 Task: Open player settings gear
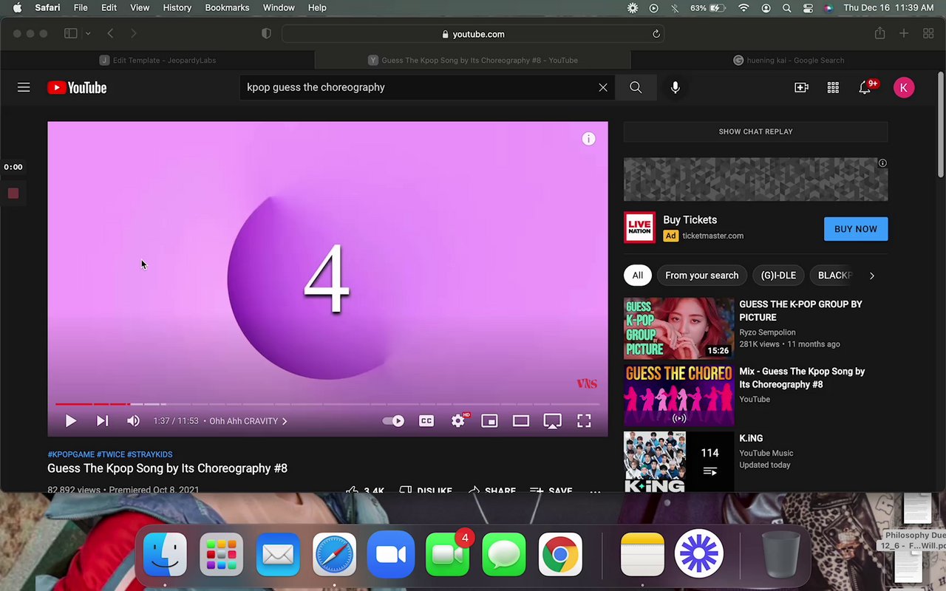pyautogui.click(x=458, y=420)
